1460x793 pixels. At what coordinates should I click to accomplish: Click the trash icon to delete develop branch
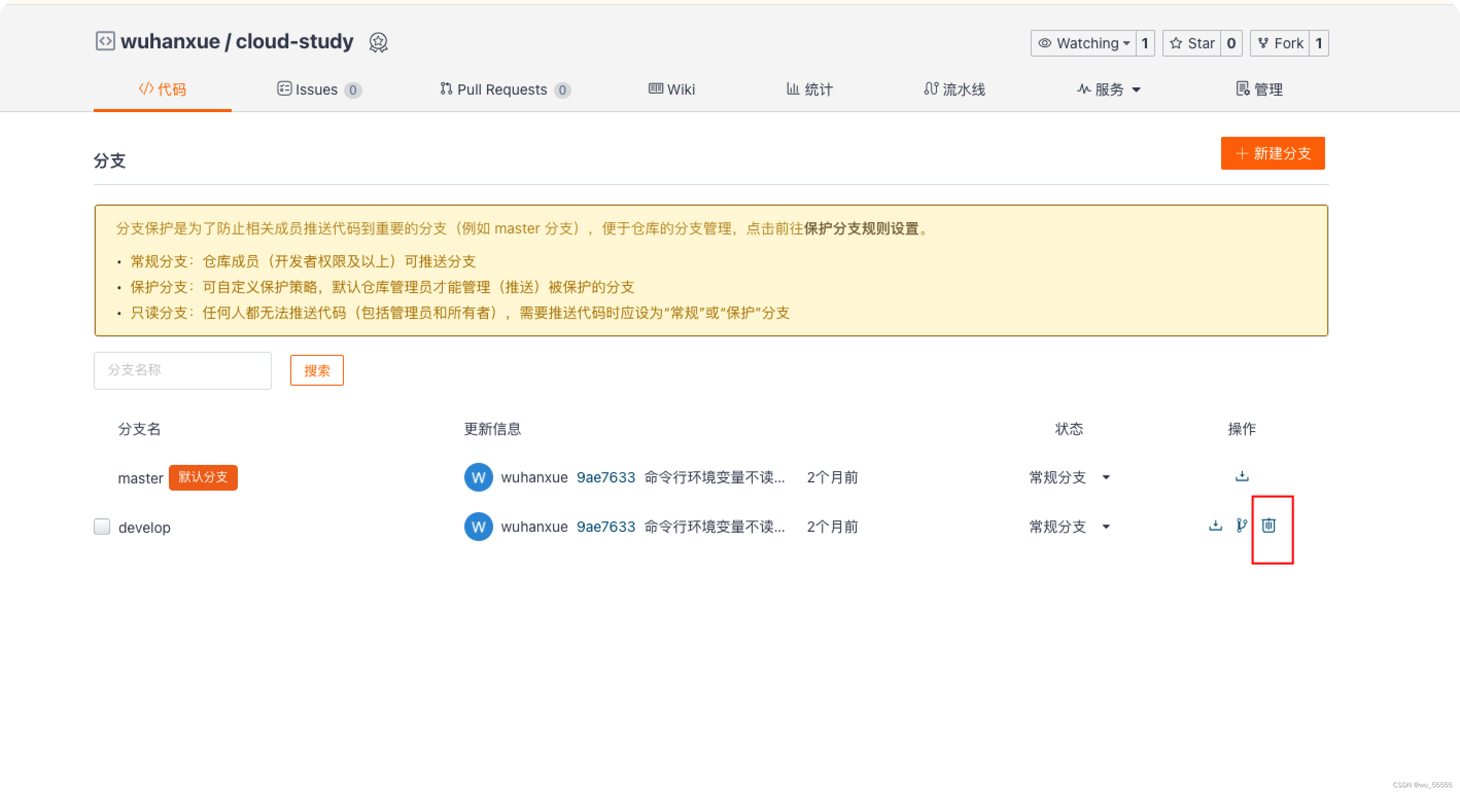(1268, 526)
